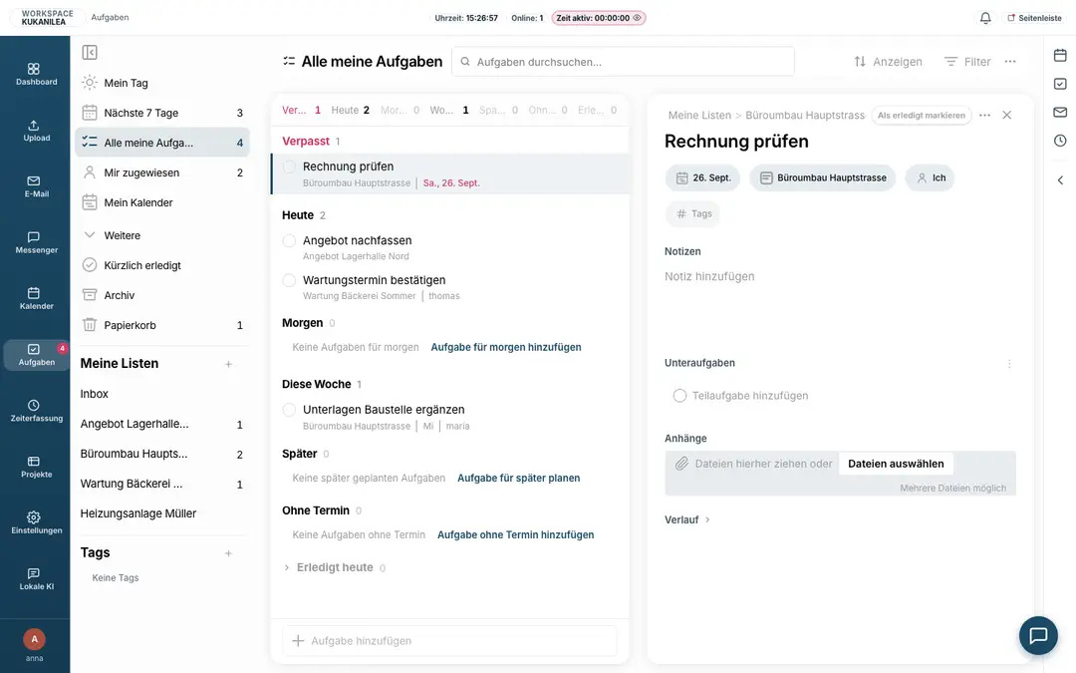
Task: Add a new list with plus icon
Action: (228, 364)
